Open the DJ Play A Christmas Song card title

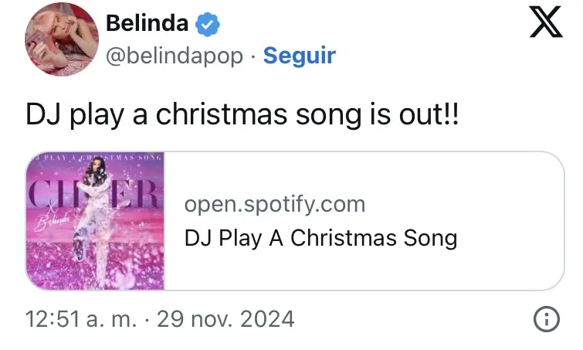pos(320,237)
